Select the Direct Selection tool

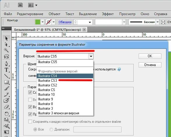[x=6, y=45]
